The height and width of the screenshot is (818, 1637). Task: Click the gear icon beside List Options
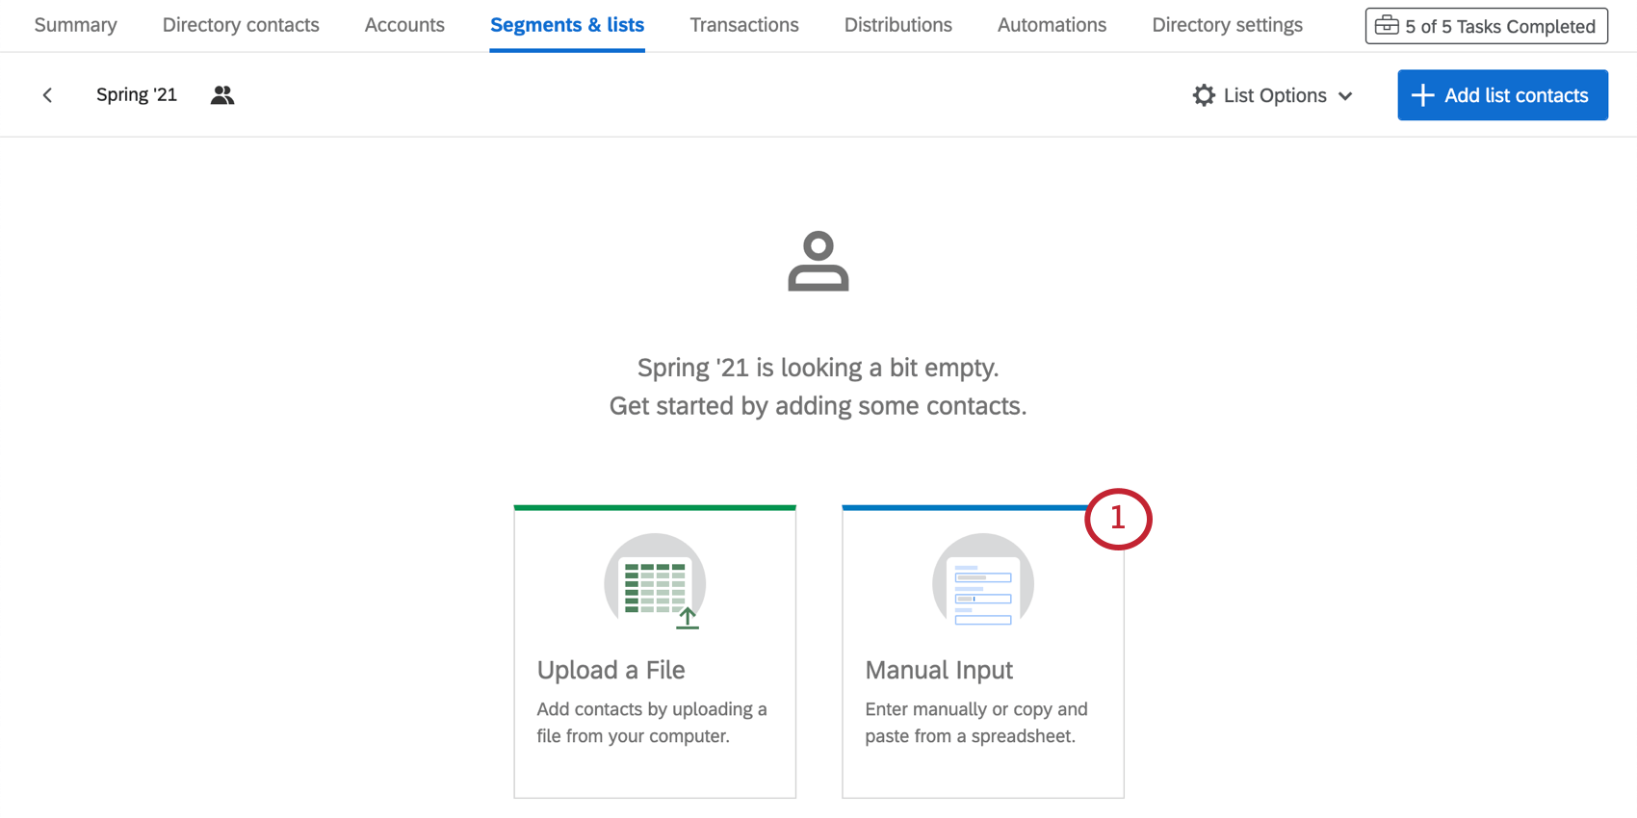tap(1204, 94)
